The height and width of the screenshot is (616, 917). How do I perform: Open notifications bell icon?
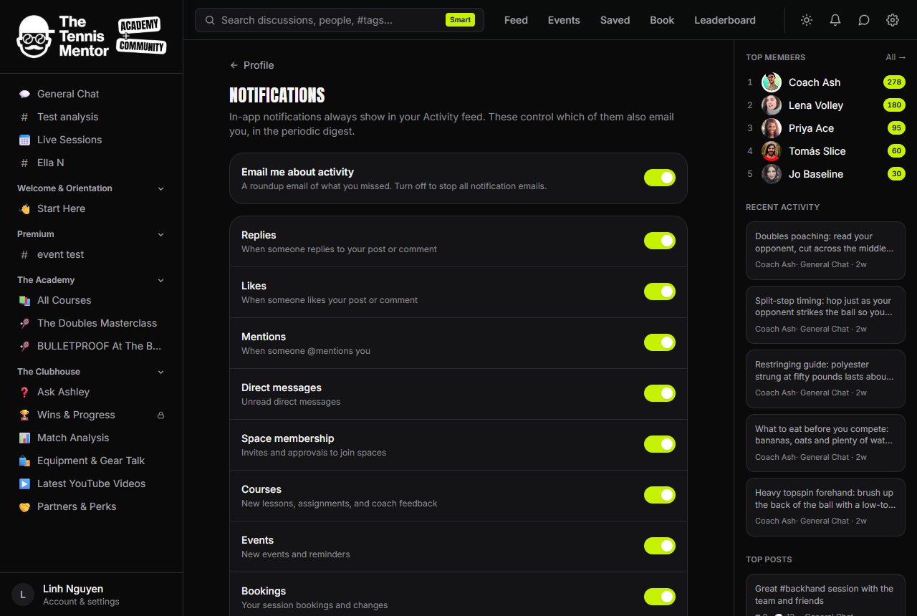tap(835, 20)
